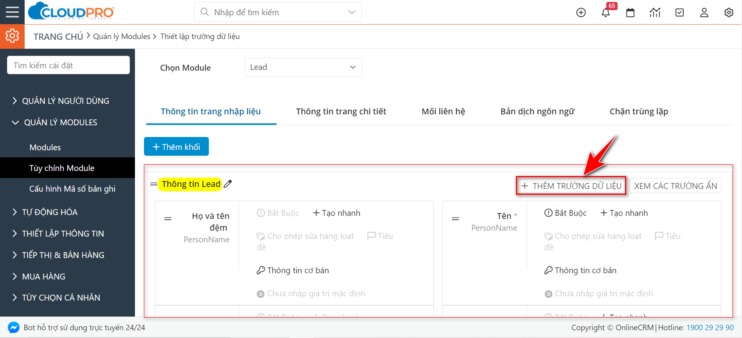742x338 pixels.
Task: Click the Messenger support bot icon
Action: tap(14, 327)
